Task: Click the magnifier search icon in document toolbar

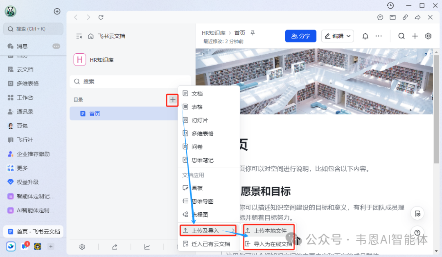Action: [x=401, y=36]
